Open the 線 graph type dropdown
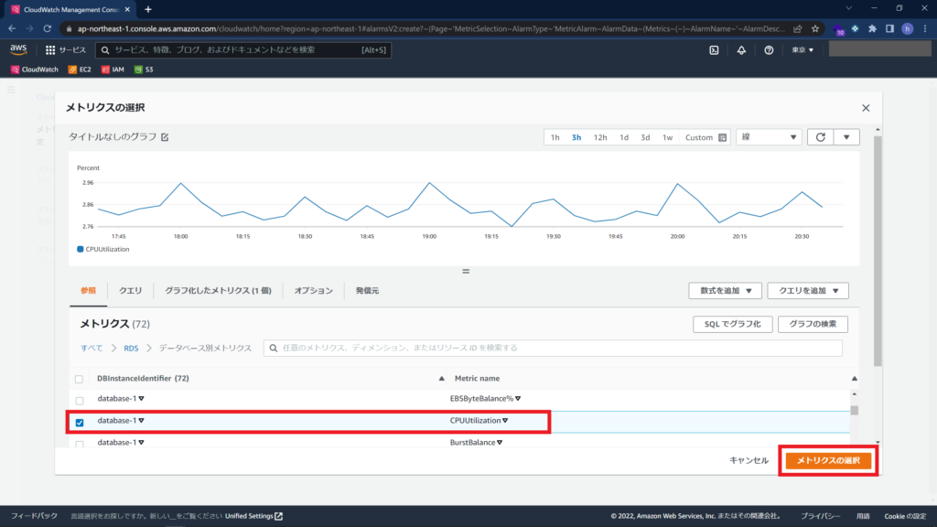This screenshot has width=937, height=527. [767, 136]
